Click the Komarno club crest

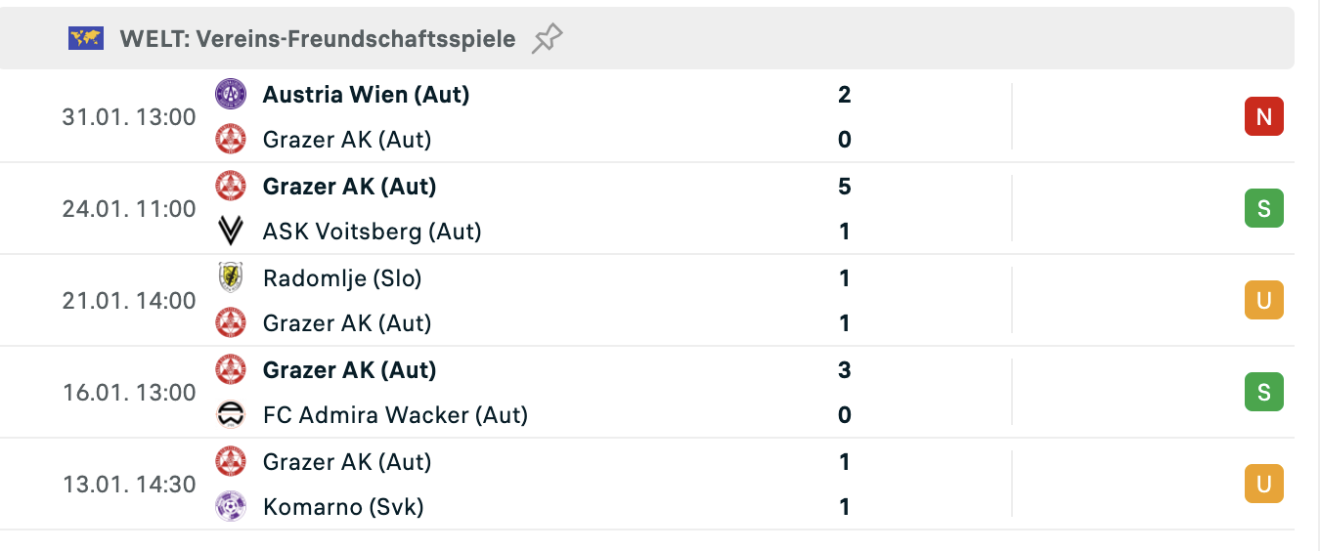coord(231,507)
